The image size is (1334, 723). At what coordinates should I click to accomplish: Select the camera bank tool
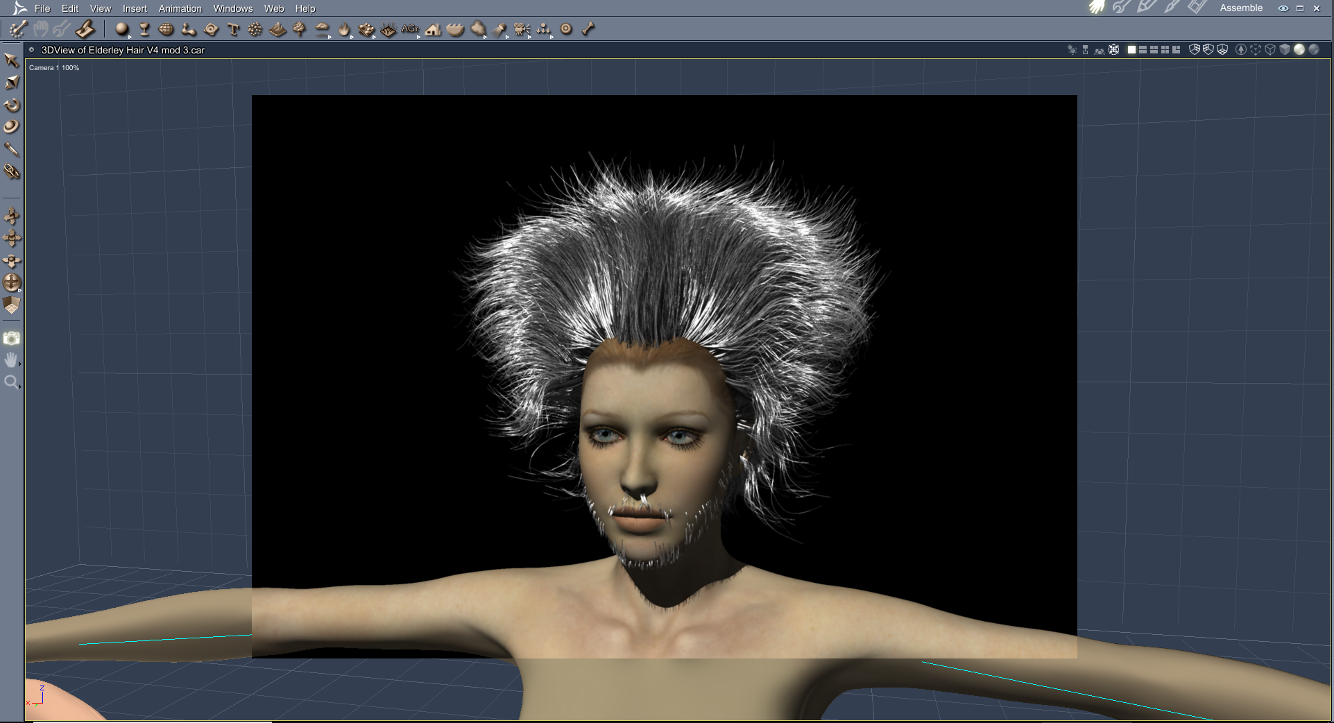pyautogui.click(x=12, y=260)
